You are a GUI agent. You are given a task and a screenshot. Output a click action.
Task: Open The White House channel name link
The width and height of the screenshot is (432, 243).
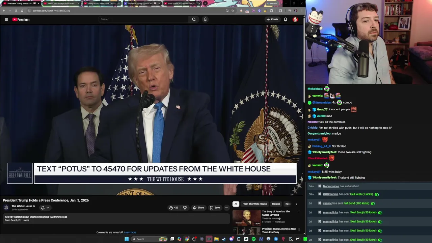click(x=22, y=206)
